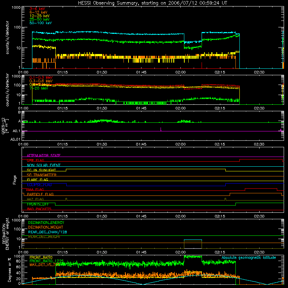Click the HESSI Observing Summary title text

click(152, 3)
